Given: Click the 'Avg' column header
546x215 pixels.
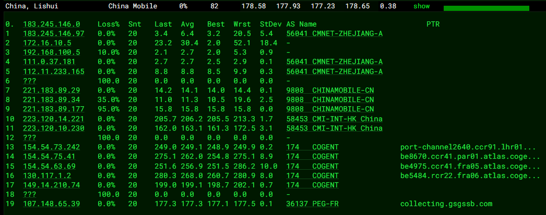Looking at the screenshot, I should point(187,24).
